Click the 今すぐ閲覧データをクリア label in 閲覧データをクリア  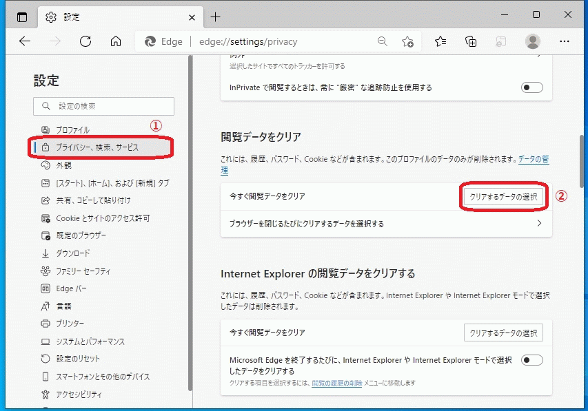click(x=267, y=196)
